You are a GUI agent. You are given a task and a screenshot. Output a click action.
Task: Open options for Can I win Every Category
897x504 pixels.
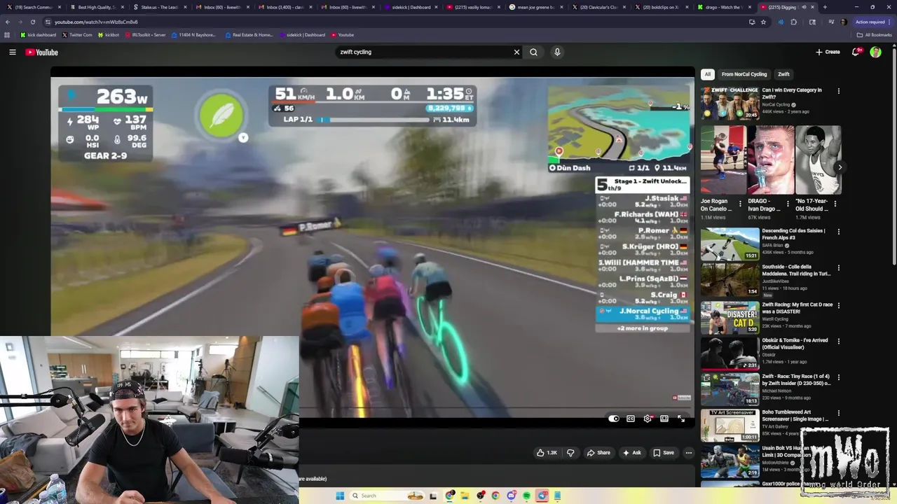[838, 91]
